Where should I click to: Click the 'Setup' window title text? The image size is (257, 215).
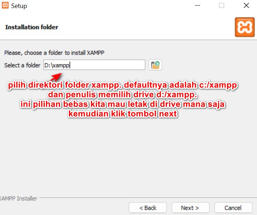[x=19, y=6]
